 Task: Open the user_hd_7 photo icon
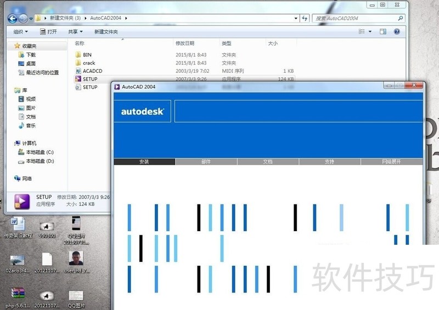pyautogui.click(x=76, y=262)
